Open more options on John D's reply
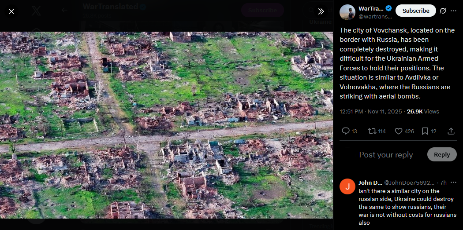The height and width of the screenshot is (230, 463). (x=454, y=183)
